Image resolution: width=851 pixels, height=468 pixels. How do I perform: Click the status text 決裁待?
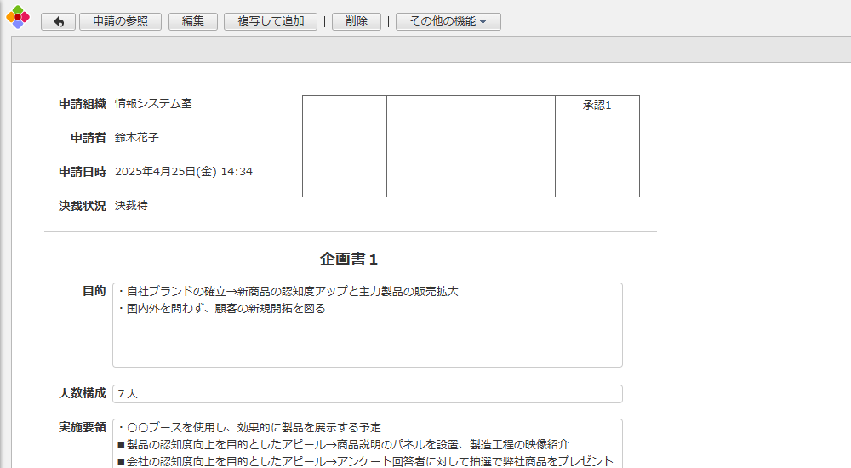(x=131, y=206)
